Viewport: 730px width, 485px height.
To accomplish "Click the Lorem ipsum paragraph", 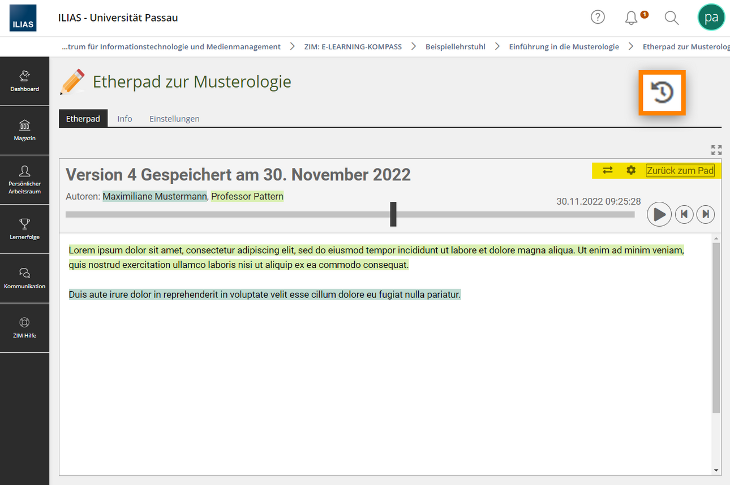I will pyautogui.click(x=377, y=257).
